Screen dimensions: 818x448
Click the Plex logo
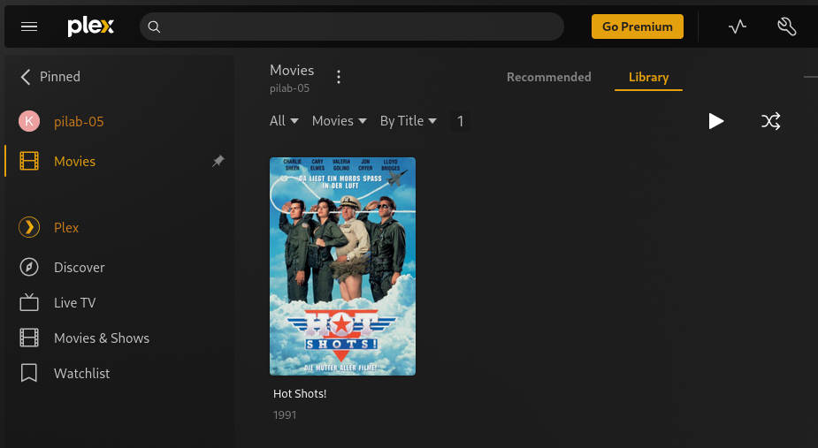91,27
